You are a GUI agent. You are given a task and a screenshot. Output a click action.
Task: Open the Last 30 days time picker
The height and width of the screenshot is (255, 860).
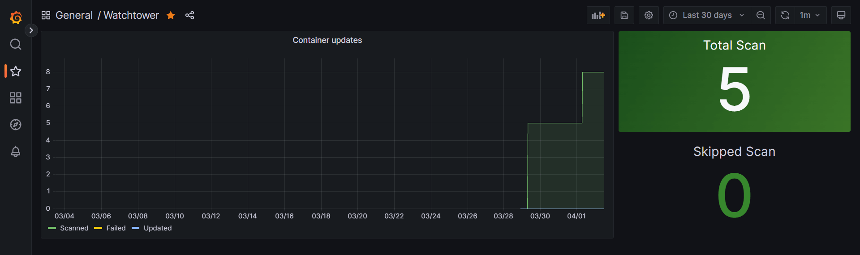point(706,15)
